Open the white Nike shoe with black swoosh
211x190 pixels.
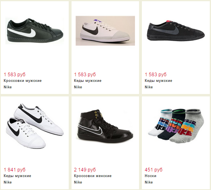tap(105, 31)
